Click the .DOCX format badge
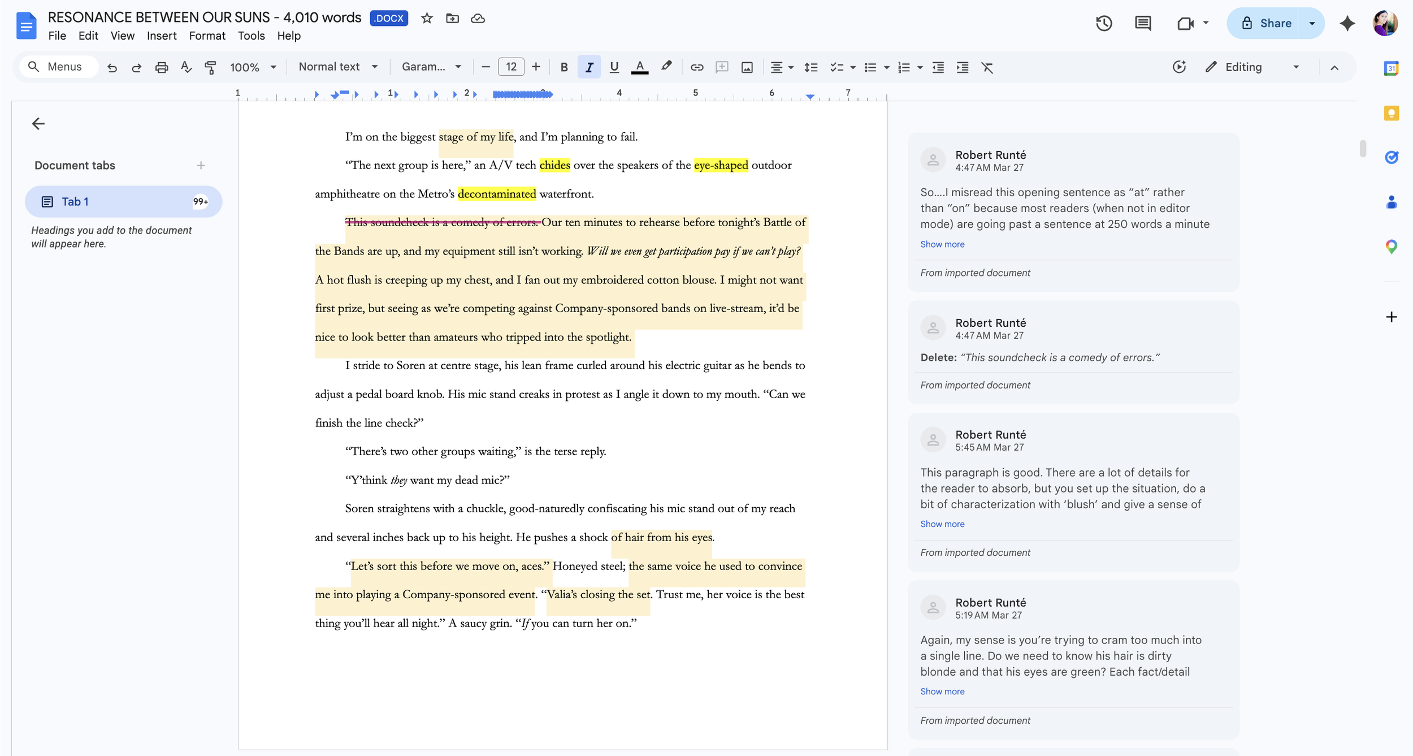The height and width of the screenshot is (756, 1413). tap(389, 18)
